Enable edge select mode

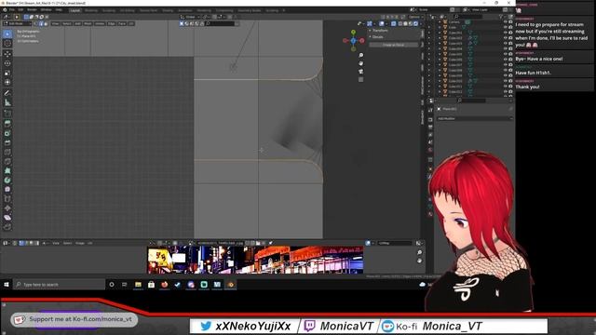pyautogui.click(x=41, y=23)
